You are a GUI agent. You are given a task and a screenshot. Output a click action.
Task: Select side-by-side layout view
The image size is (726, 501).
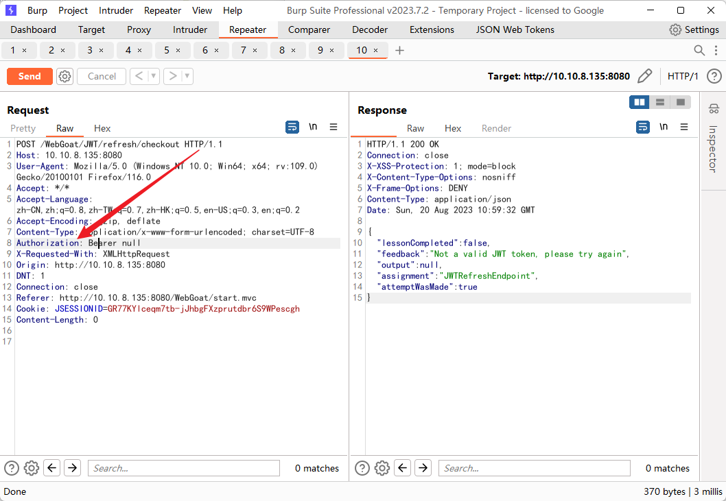click(640, 102)
